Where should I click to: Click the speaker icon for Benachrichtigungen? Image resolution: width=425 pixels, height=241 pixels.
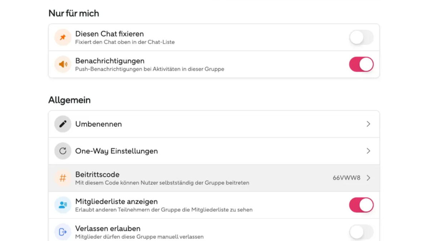(x=63, y=64)
